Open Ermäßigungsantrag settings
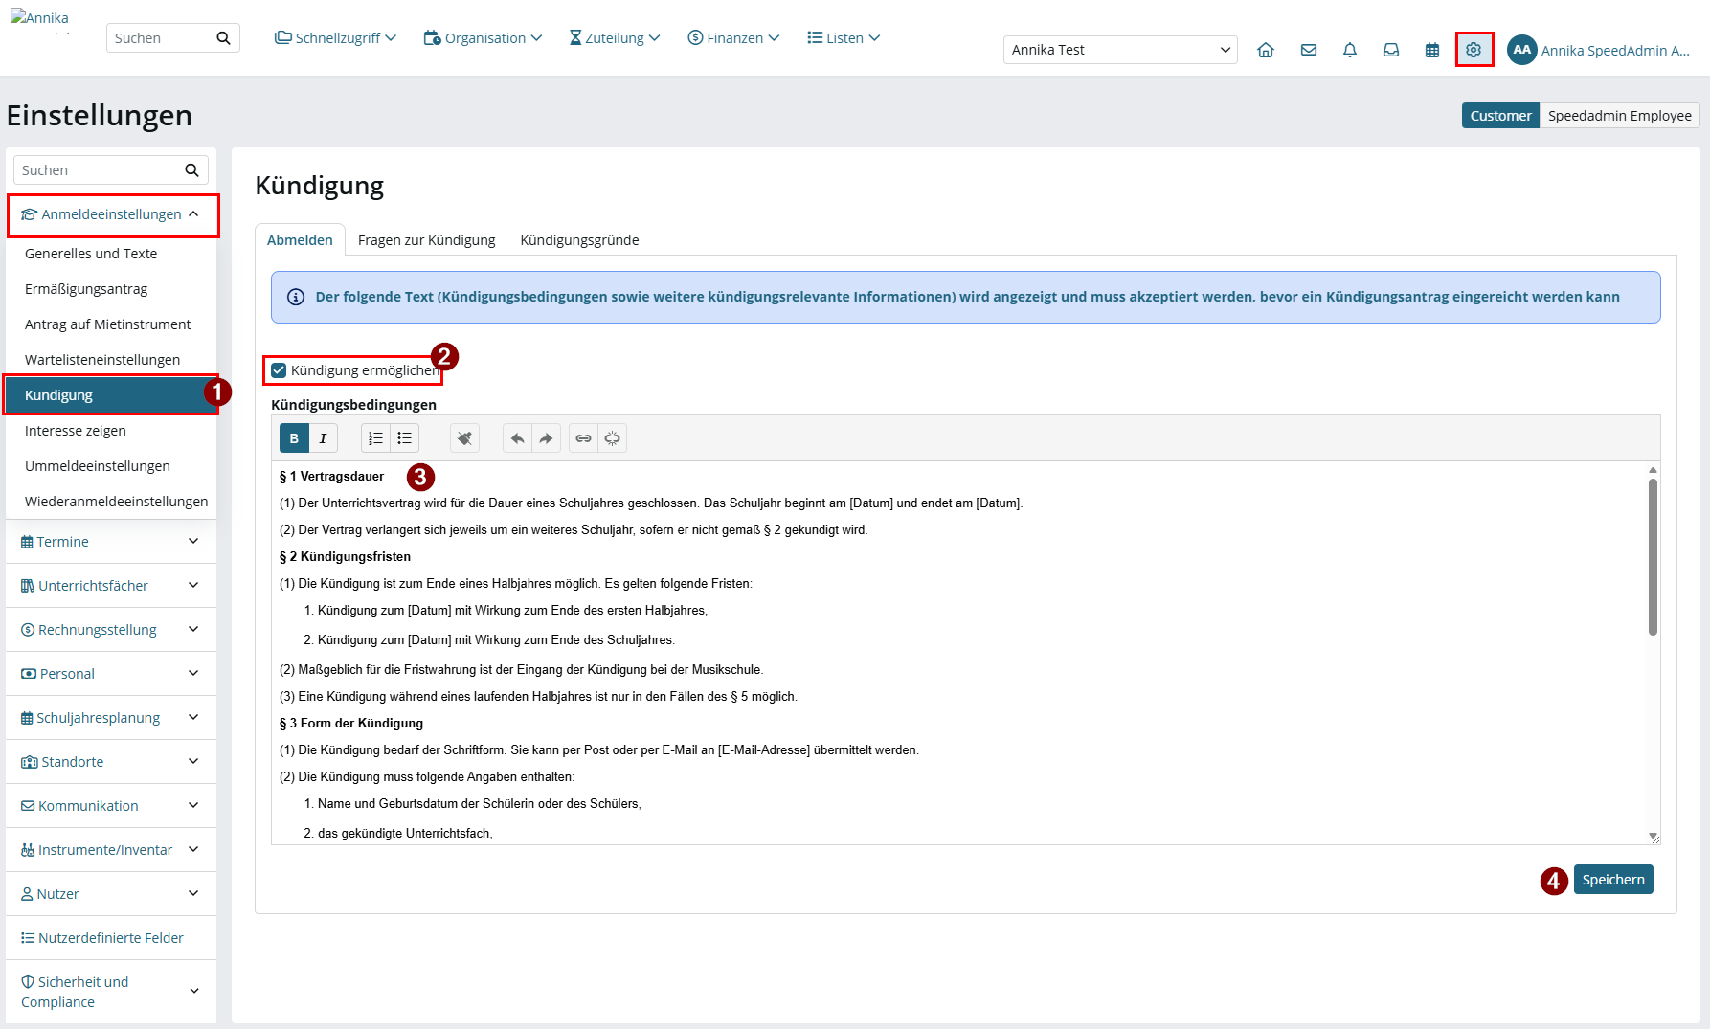The height and width of the screenshot is (1029, 1710). 111,289
